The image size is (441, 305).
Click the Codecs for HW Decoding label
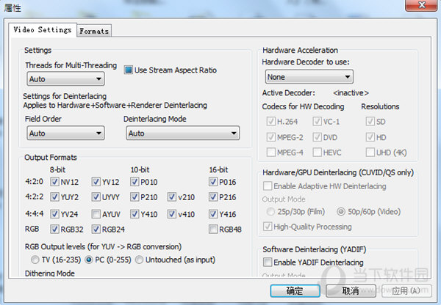pyautogui.click(x=303, y=106)
